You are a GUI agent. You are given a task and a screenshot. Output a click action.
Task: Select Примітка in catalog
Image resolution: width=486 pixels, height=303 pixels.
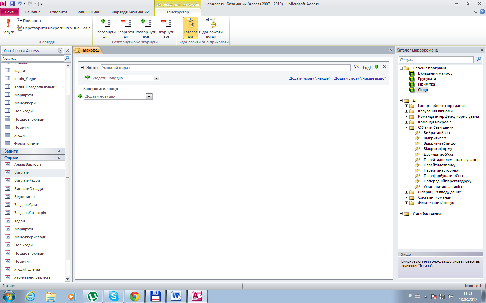pos(426,84)
